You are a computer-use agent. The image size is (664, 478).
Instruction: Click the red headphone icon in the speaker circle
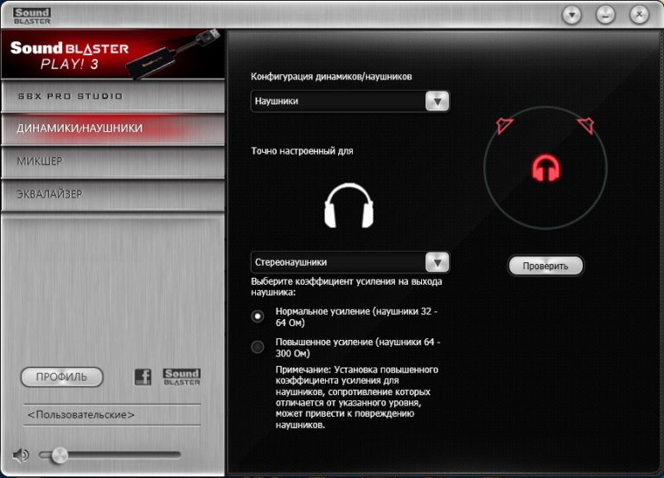(546, 168)
